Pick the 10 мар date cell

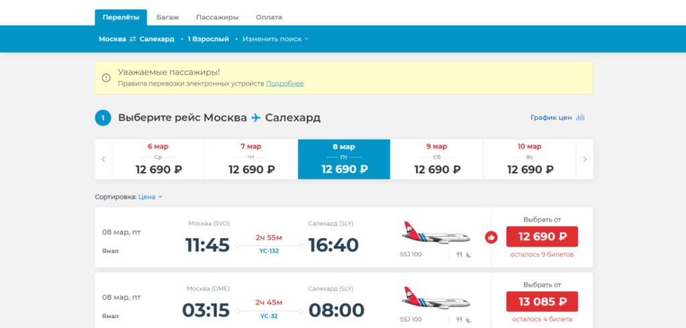click(x=529, y=159)
